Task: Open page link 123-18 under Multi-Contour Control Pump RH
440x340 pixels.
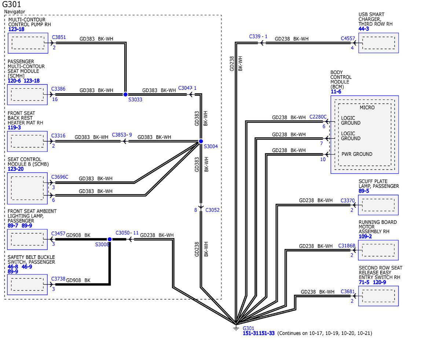Action: (x=16, y=29)
